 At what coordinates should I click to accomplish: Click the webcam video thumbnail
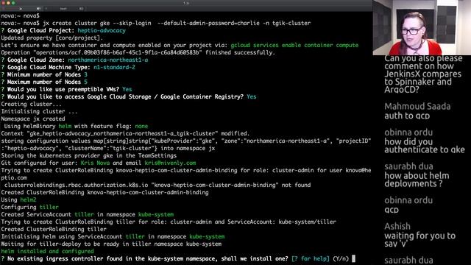(422, 28)
